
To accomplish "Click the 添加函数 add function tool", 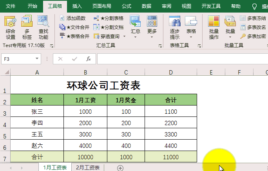I will tap(72, 18).
